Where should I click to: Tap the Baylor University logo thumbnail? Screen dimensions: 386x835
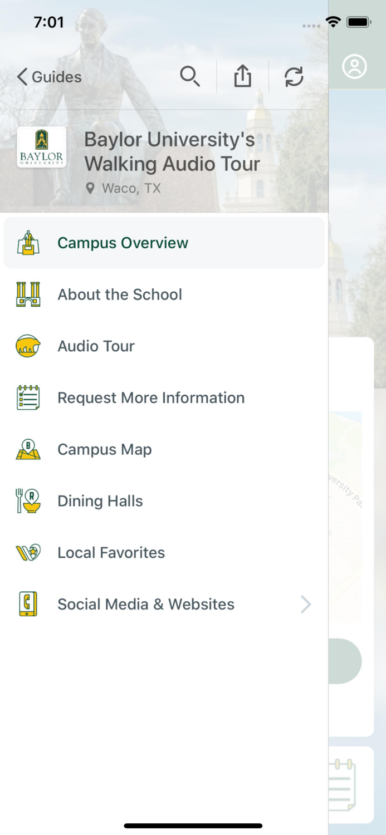coord(41,147)
